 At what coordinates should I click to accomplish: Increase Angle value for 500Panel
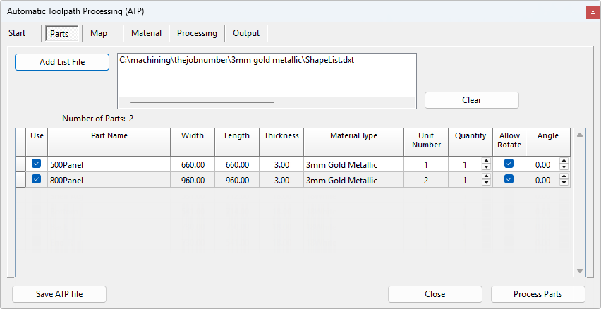[x=564, y=161]
